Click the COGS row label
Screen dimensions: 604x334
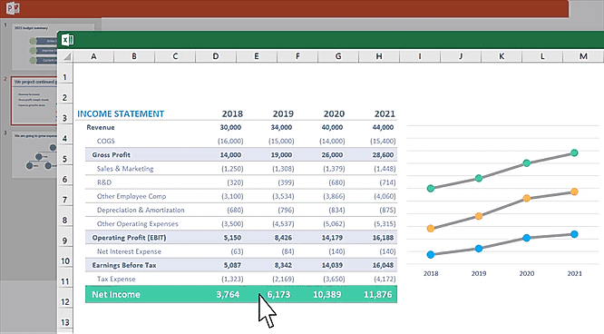coord(106,142)
